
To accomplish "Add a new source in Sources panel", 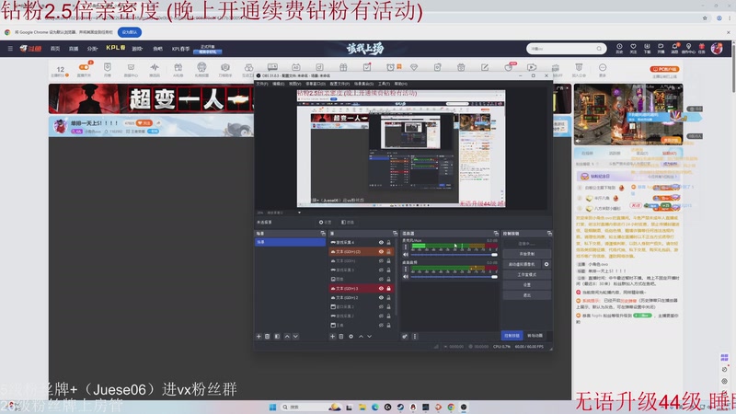I will pyautogui.click(x=332, y=337).
